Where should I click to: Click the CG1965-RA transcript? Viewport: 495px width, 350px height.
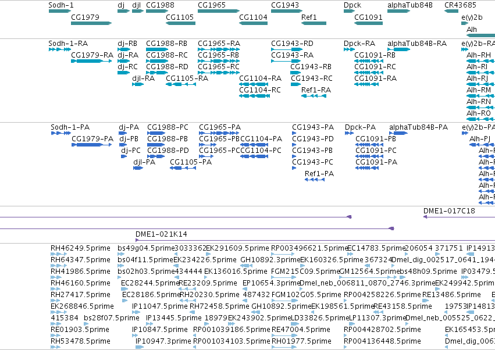tap(219, 49)
